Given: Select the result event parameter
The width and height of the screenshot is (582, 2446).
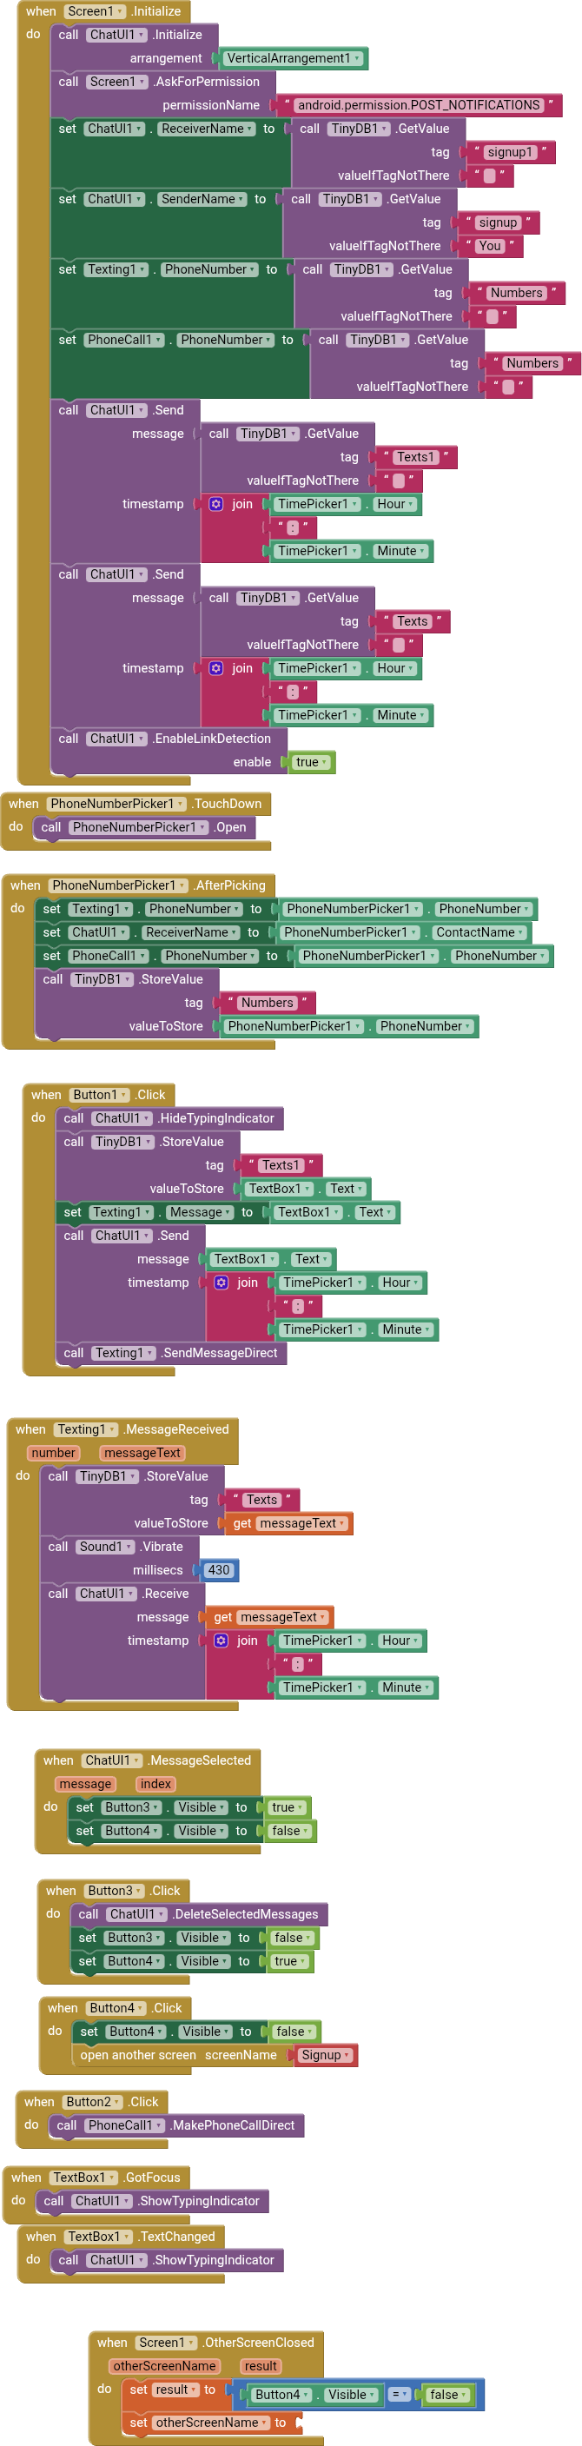Looking at the screenshot, I should click(260, 2366).
